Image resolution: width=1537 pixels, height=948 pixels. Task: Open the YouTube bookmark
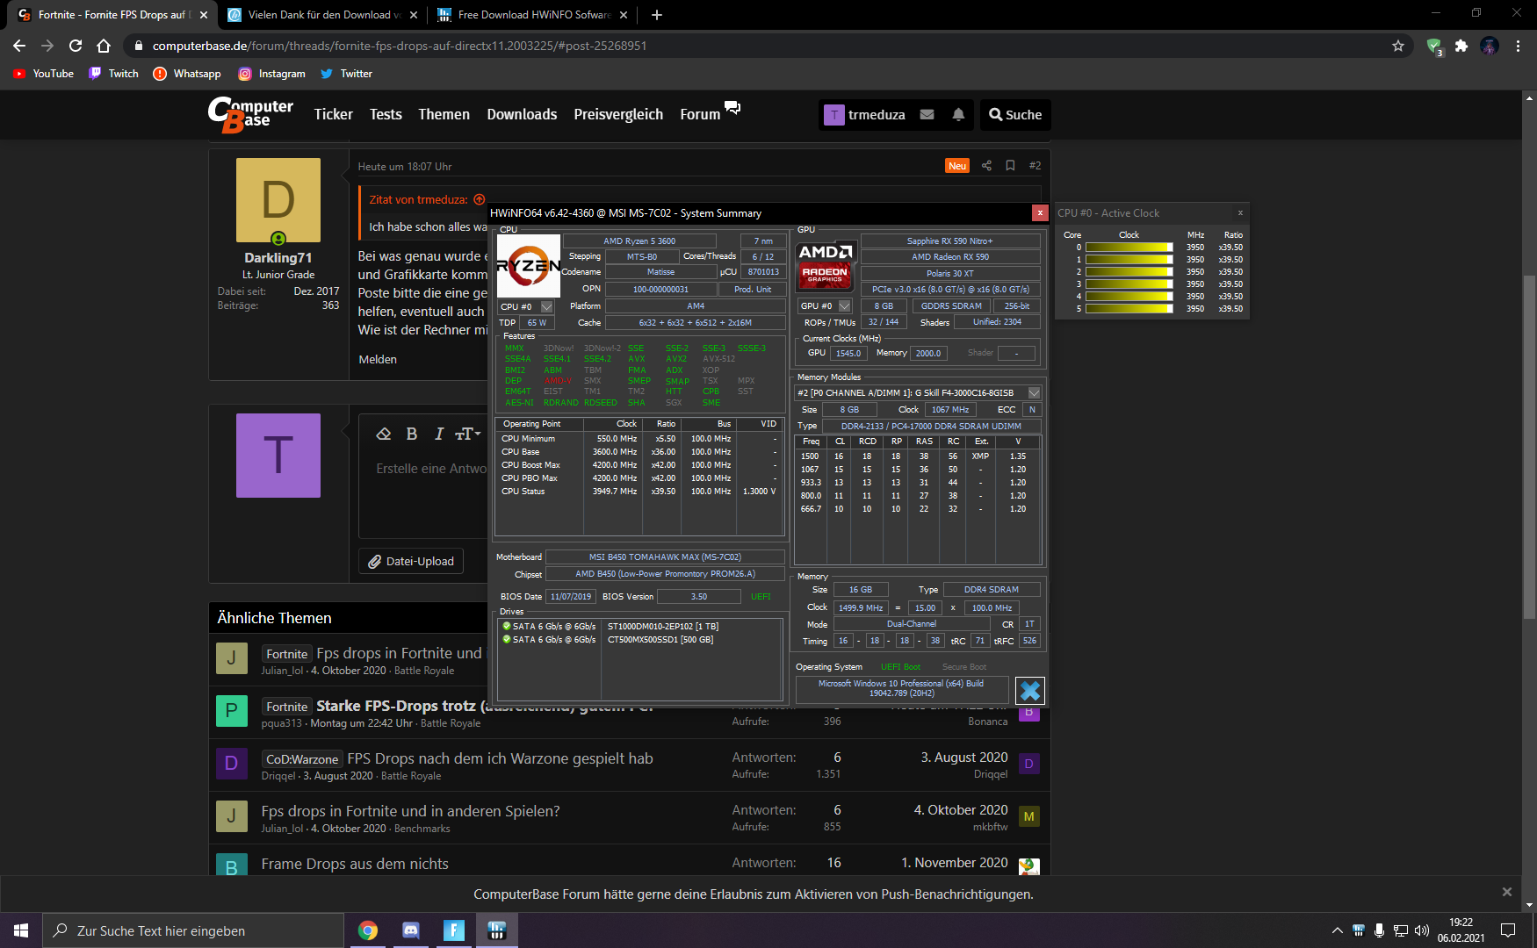(44, 74)
